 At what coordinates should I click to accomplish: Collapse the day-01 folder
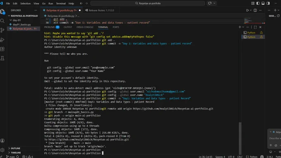(23, 20)
